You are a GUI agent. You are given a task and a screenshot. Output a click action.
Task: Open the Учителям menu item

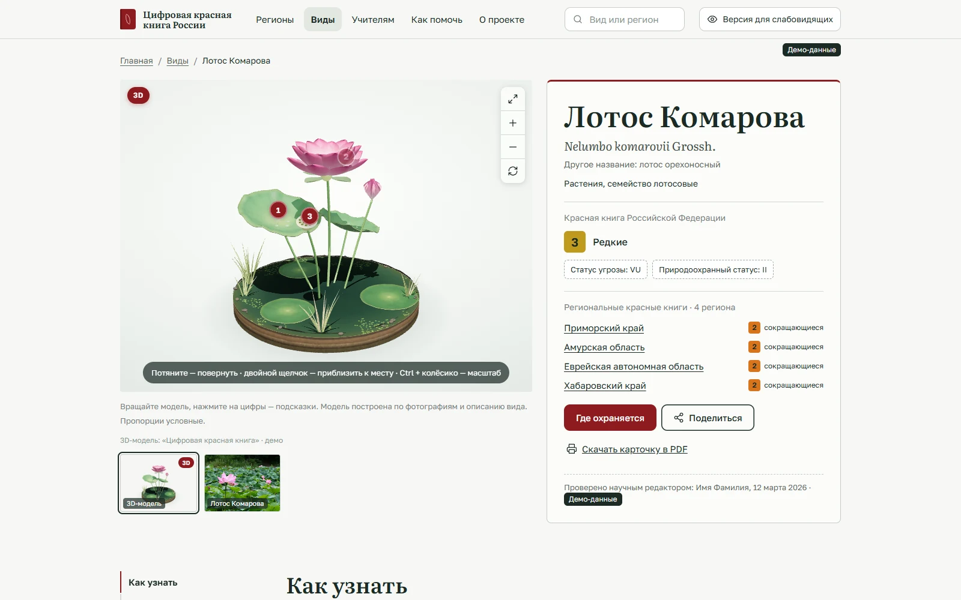point(373,20)
